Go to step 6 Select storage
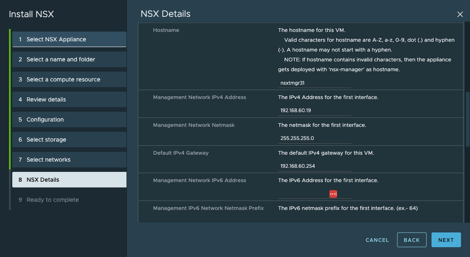The image size is (470, 257). point(69,140)
